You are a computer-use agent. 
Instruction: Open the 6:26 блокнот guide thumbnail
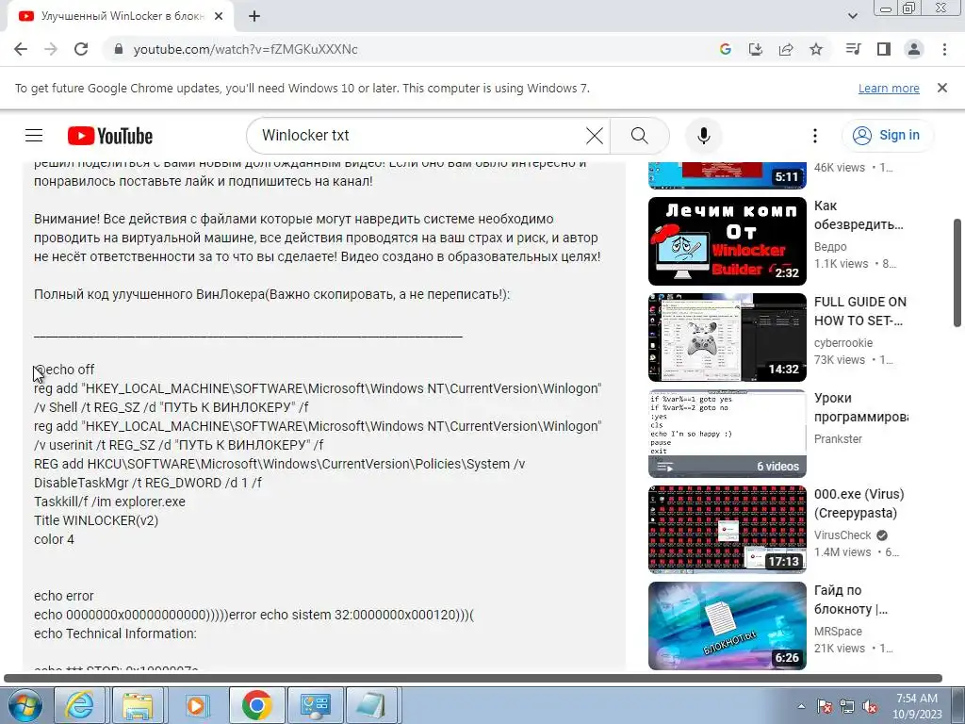coord(727,626)
